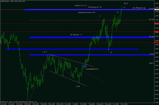Click the 1.1465 price scale value
Viewport: 159px width, 105px height.
(x=156, y=16)
